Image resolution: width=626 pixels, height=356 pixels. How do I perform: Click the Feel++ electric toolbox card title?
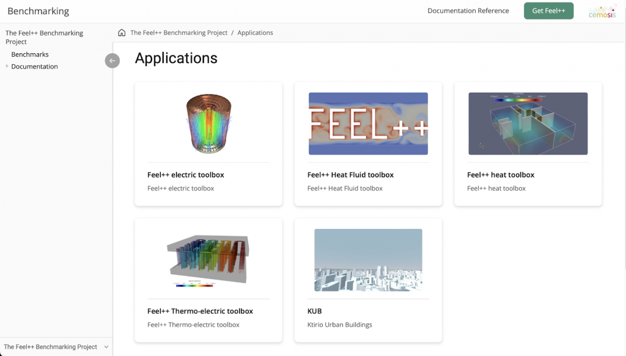click(186, 175)
